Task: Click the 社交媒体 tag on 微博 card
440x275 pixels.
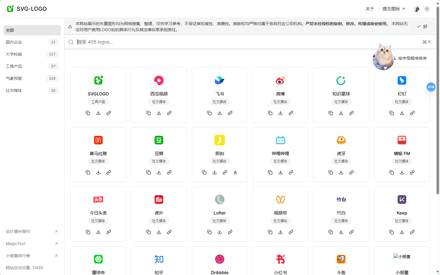Action: coord(281,102)
